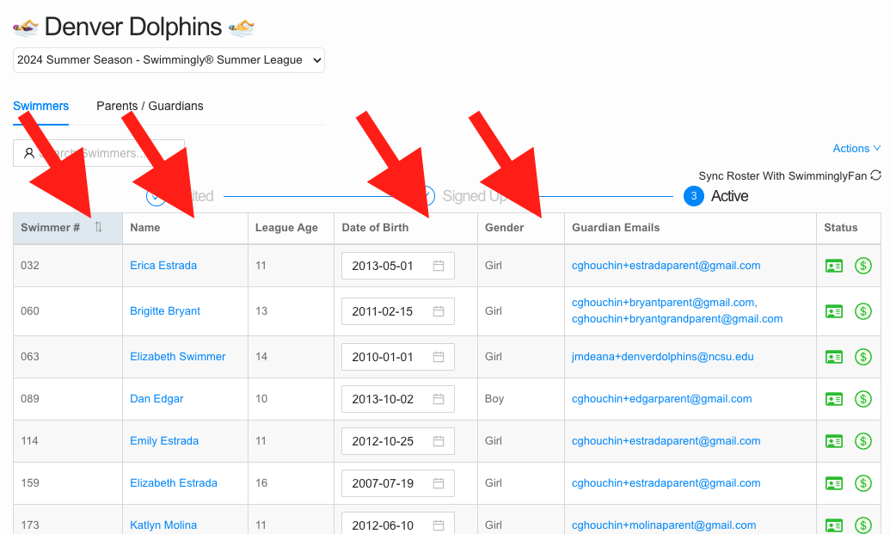Viewport: 890px width, 534px height.
Task: Switch to the Swimmers tab
Action: click(x=41, y=106)
